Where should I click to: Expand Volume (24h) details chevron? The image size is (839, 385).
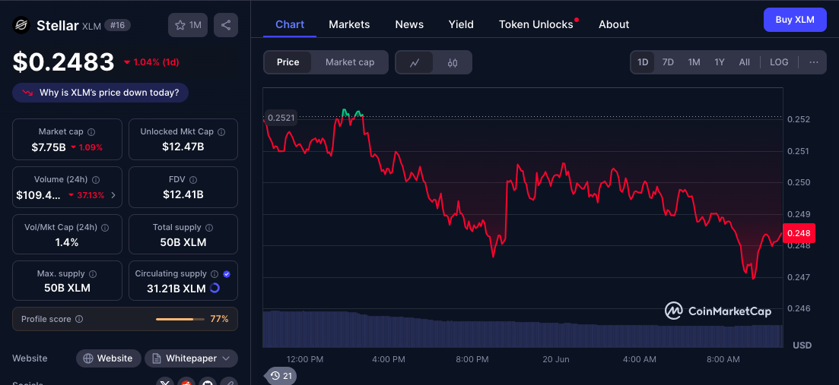(x=113, y=195)
